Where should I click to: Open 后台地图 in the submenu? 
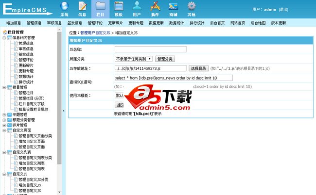[258, 23]
